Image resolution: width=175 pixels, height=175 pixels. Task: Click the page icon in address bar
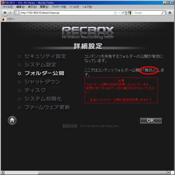[x=18, y=13]
